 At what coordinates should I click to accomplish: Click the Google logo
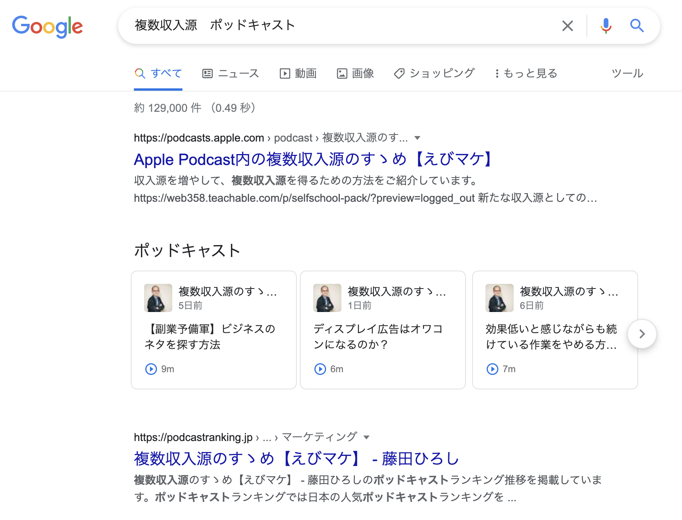pyautogui.click(x=47, y=27)
